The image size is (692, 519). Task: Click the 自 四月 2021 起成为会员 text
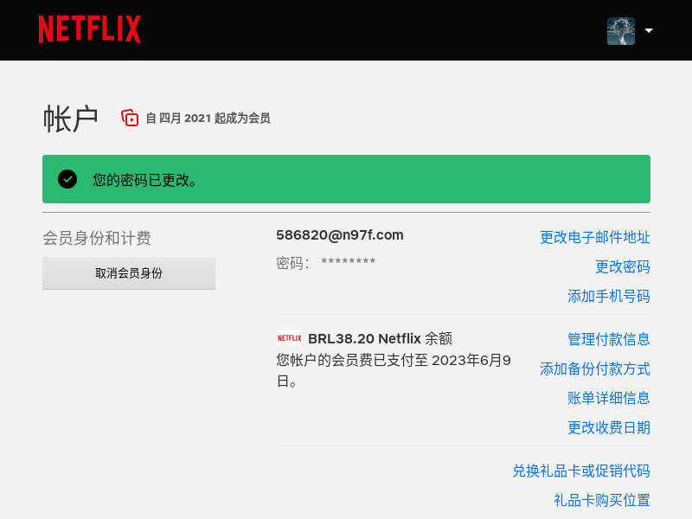point(208,119)
